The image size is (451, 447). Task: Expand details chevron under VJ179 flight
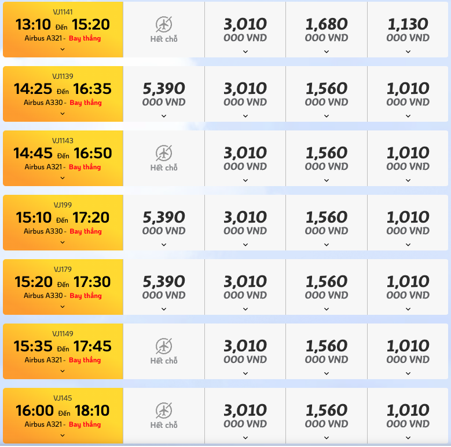pos(63,307)
